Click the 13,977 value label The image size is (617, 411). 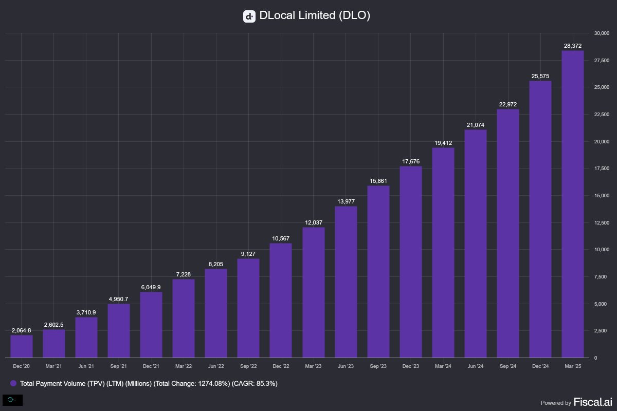coord(346,201)
